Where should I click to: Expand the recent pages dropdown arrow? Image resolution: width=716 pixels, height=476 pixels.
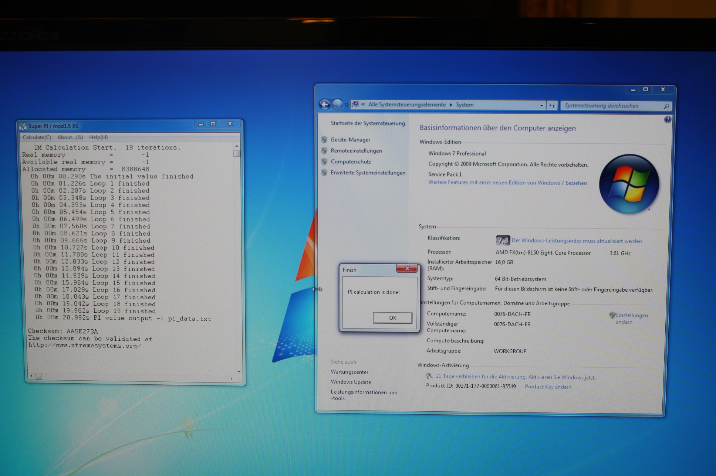(347, 105)
